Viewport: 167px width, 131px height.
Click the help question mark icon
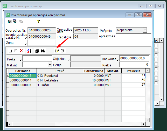pos(38,22)
